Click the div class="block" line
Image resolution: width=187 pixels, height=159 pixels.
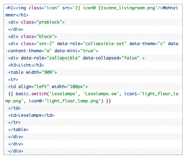[33, 37]
